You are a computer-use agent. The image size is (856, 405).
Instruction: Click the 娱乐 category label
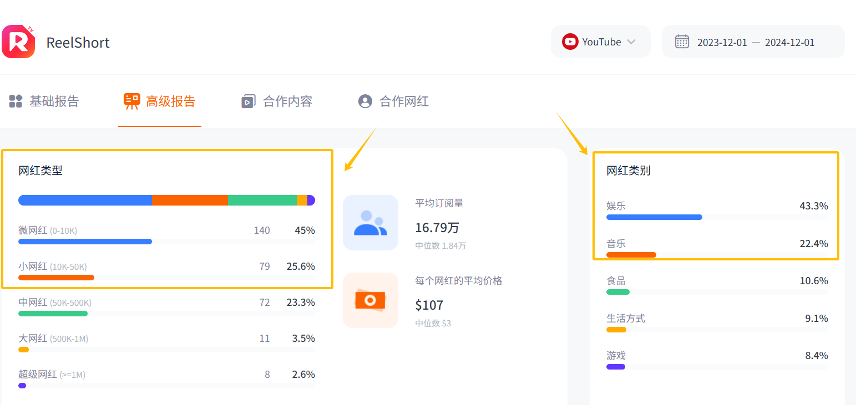coord(616,205)
